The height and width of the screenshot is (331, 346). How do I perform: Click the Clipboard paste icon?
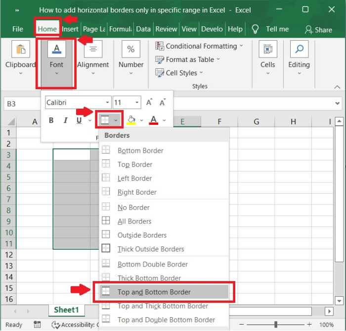21,49
